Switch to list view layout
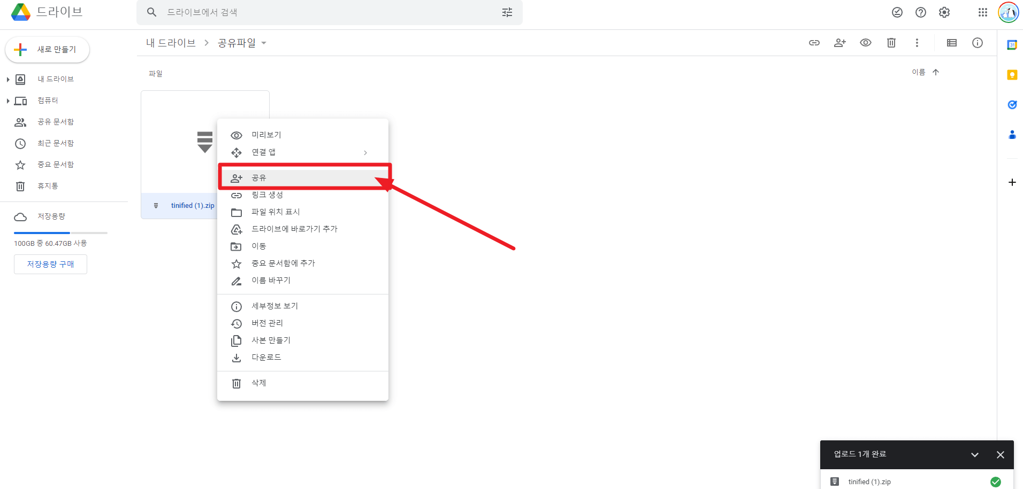The height and width of the screenshot is (489, 1023). pyautogui.click(x=952, y=42)
